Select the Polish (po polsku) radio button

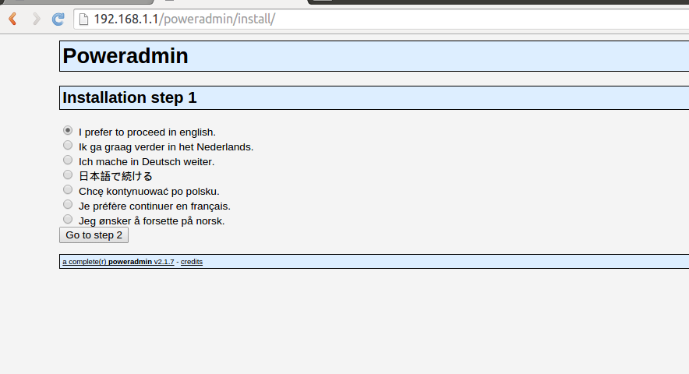(68, 189)
